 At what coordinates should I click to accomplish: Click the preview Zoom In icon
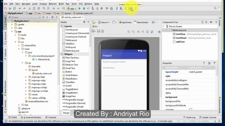point(139,32)
